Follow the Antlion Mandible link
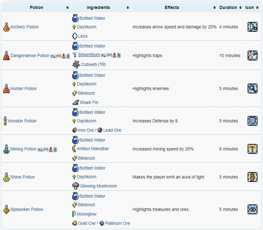Image resolution: width=263 pixels, height=230 pixels. (93, 149)
